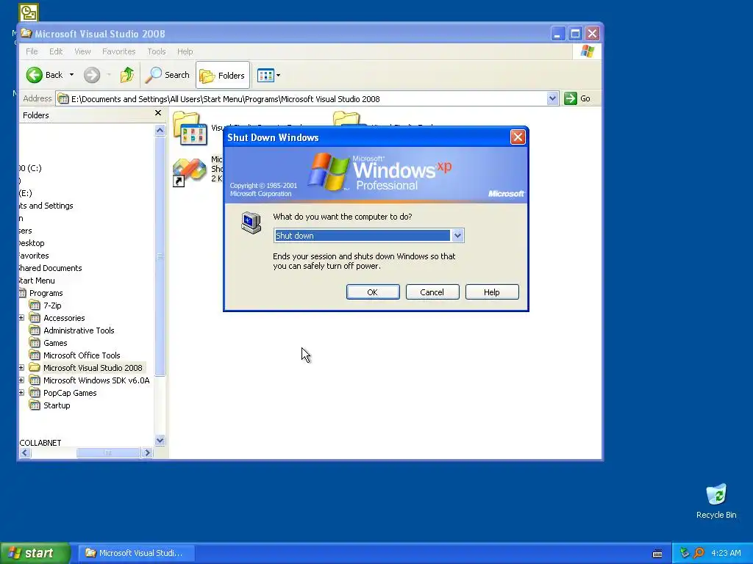
Task: Click Microsoft Visual Studio taskbar button
Action: pyautogui.click(x=136, y=553)
